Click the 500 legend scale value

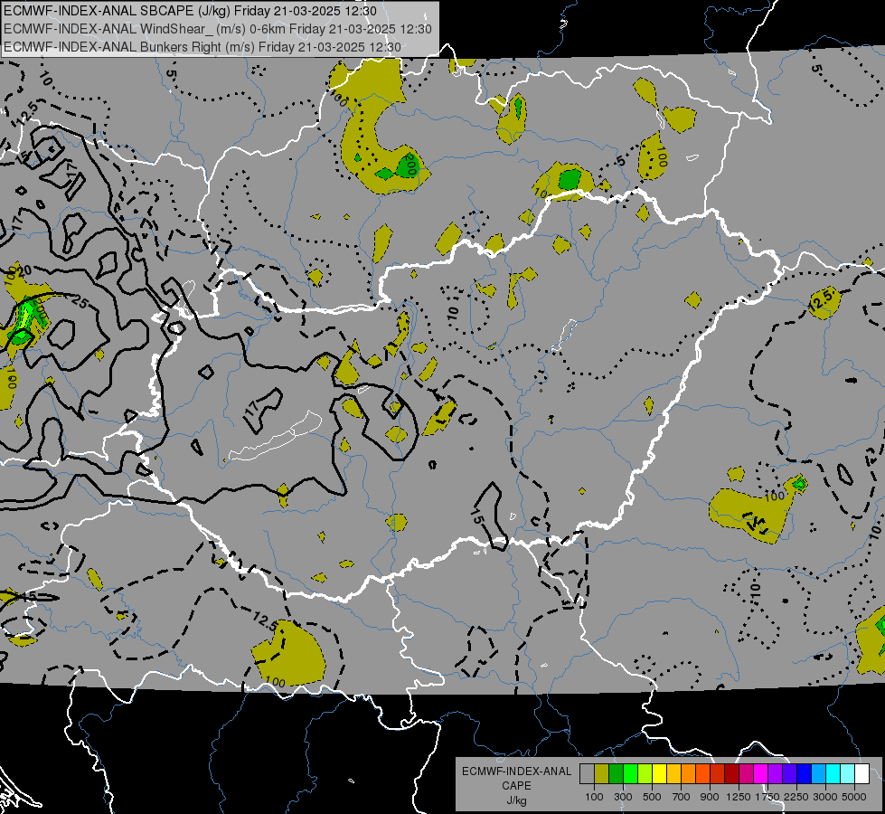[x=652, y=797]
